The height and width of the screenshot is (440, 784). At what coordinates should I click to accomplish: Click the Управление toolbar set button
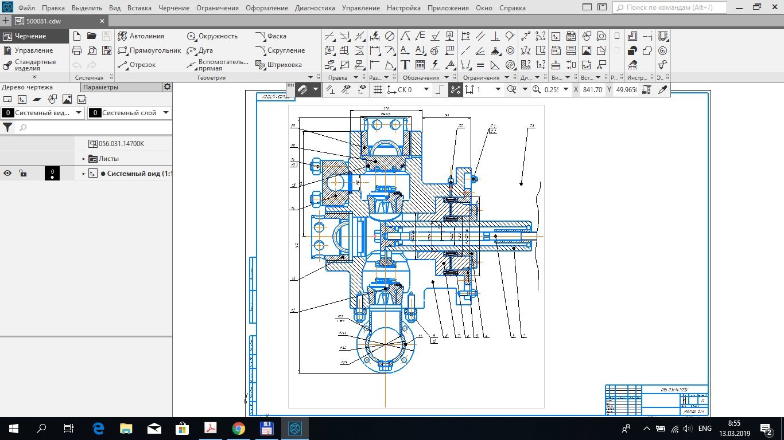[x=33, y=50]
